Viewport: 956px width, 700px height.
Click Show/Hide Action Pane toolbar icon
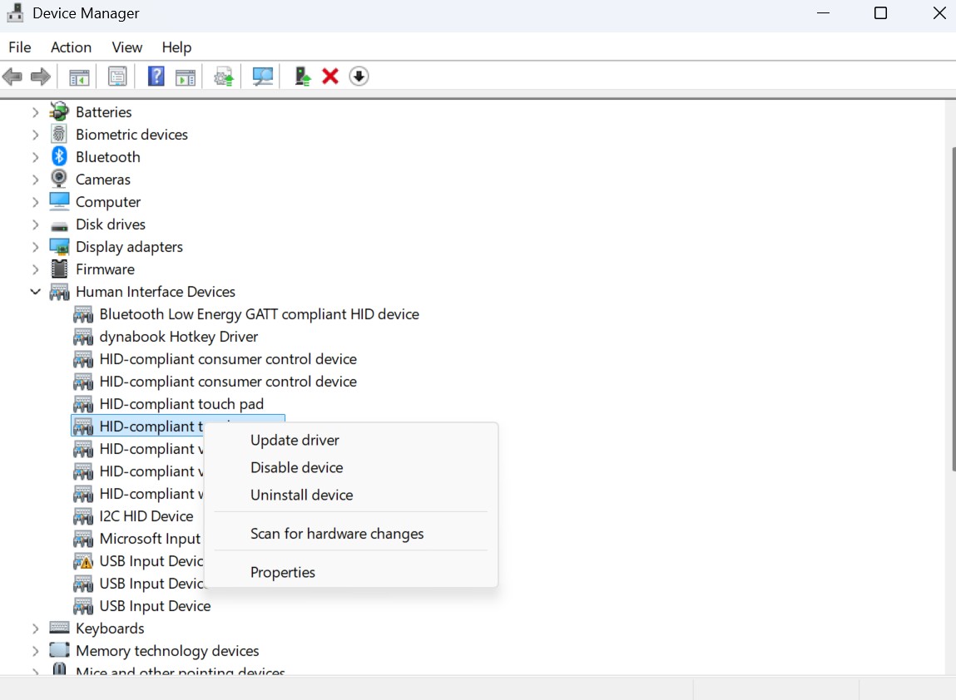pyautogui.click(x=186, y=76)
